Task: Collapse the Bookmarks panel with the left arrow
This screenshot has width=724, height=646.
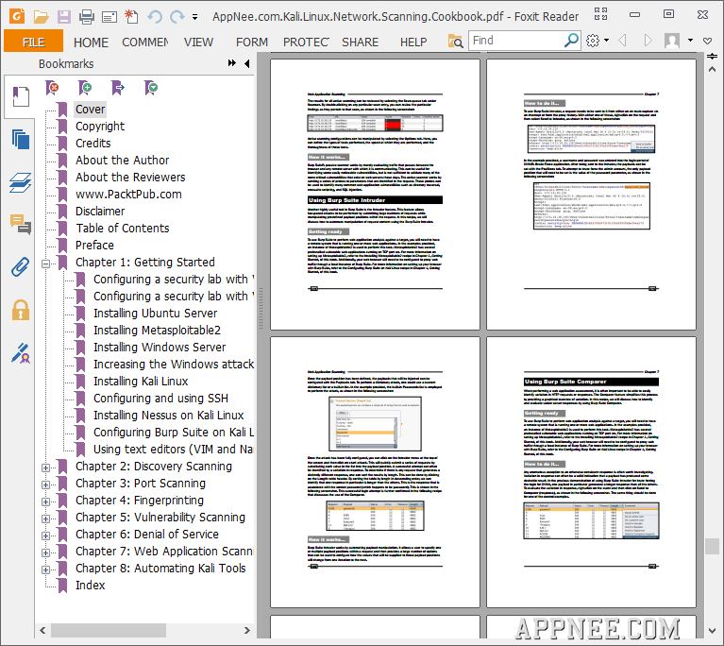Action: point(247,63)
